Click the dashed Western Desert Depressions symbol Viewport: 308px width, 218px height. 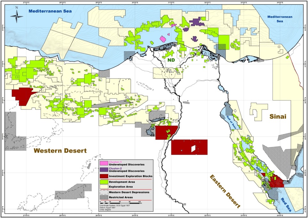[103, 192]
